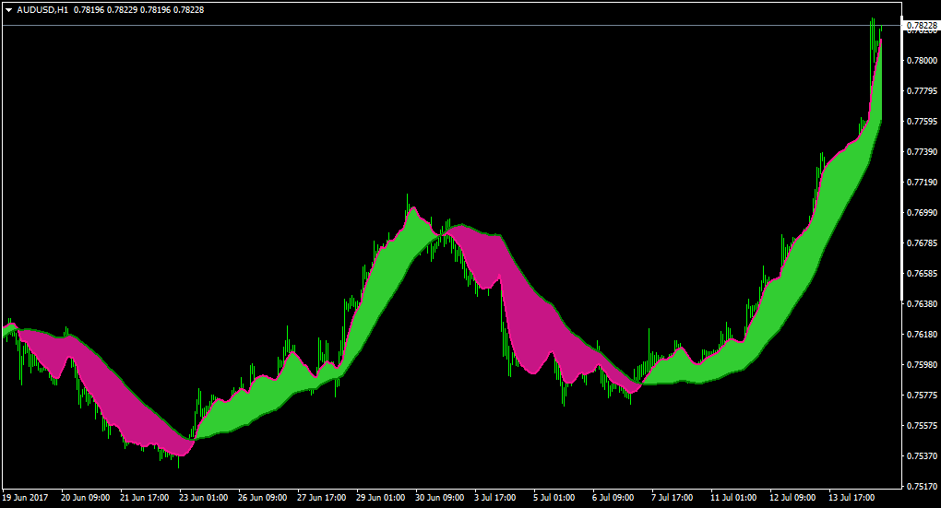
Task: Click the 13 Jul 17:00 time label
Action: click(x=852, y=498)
